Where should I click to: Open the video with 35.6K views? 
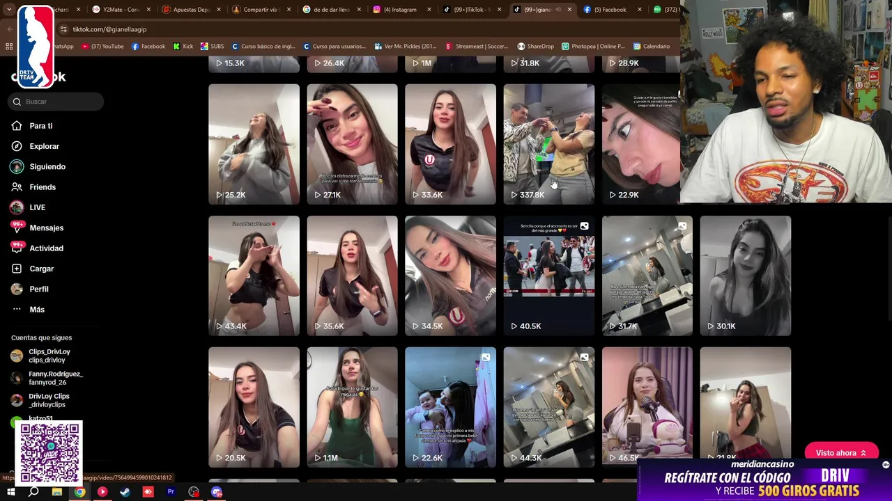pos(352,276)
